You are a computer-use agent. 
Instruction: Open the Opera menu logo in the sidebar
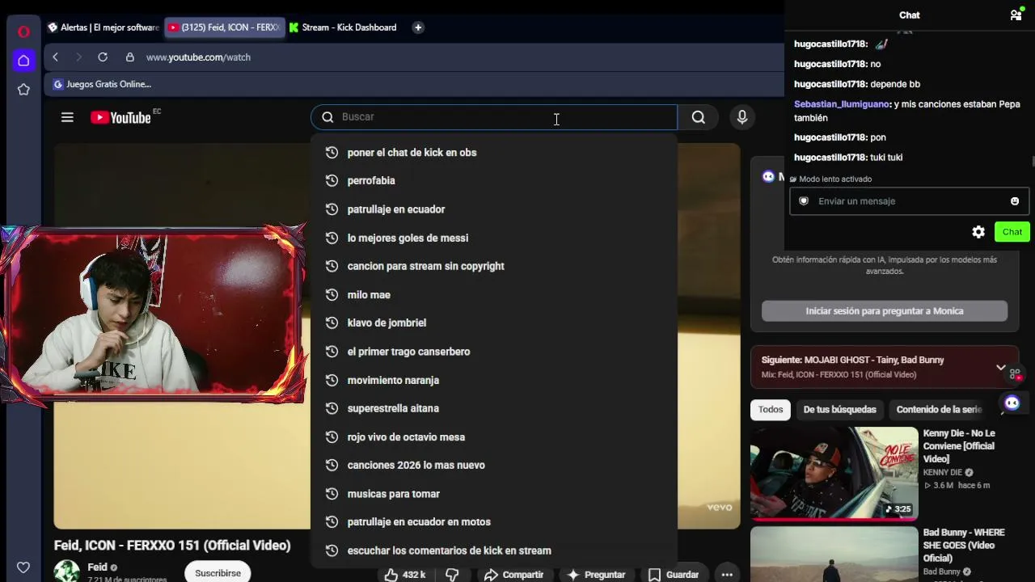[x=23, y=32]
